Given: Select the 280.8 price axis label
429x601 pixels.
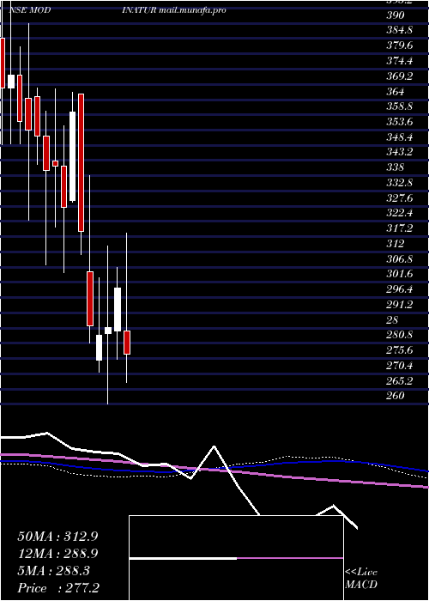Looking at the screenshot, I should click(400, 335).
